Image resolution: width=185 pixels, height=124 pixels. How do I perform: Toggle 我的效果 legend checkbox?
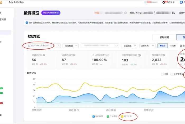[x=94, y=116]
